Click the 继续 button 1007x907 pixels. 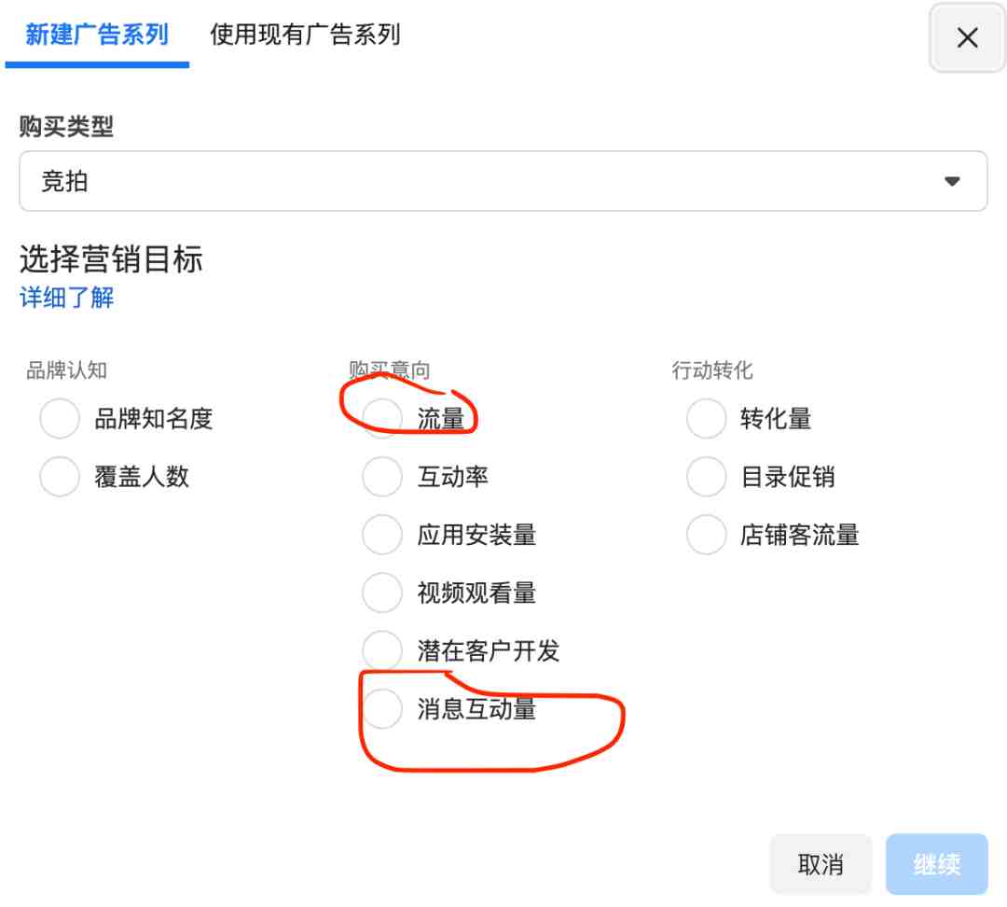click(936, 864)
